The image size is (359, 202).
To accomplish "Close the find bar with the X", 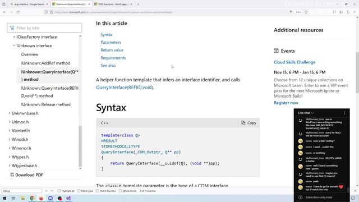I will [355, 191].
